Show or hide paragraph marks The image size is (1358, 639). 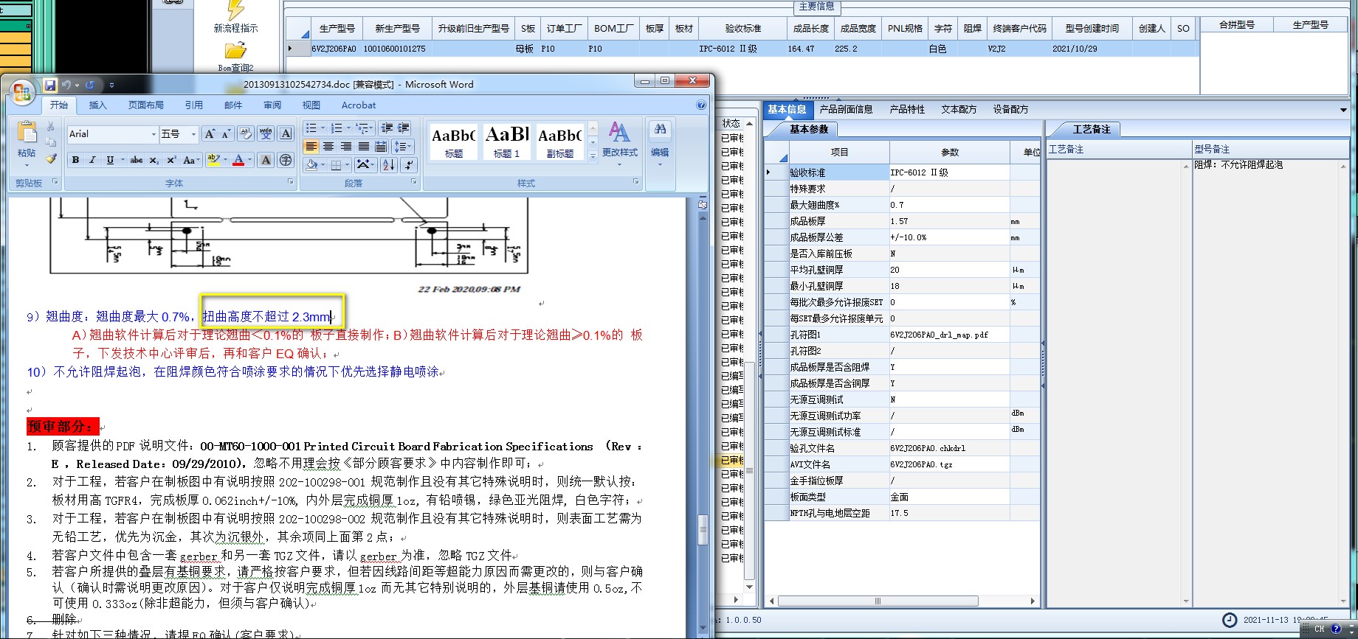(410, 165)
